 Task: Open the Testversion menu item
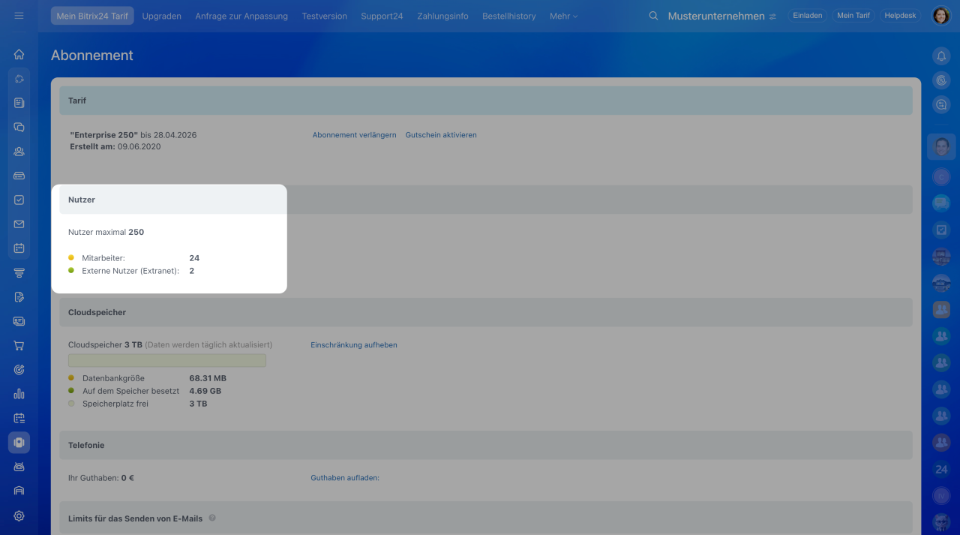point(325,16)
